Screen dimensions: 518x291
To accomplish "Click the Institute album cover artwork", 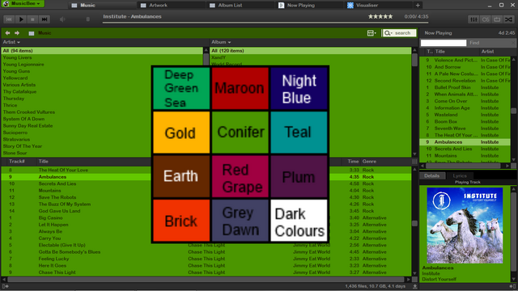I will [x=465, y=226].
